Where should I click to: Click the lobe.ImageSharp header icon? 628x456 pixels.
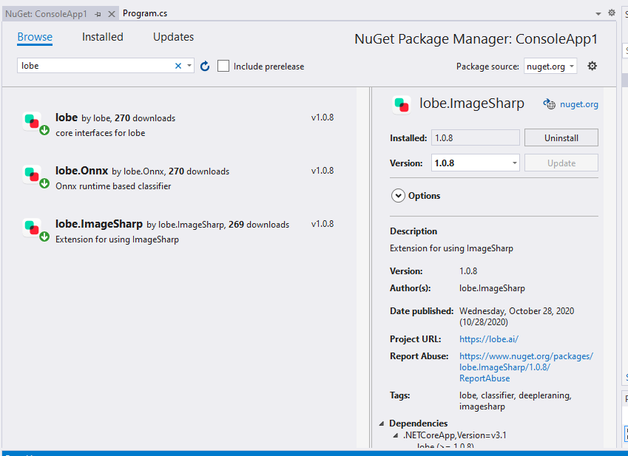(402, 105)
